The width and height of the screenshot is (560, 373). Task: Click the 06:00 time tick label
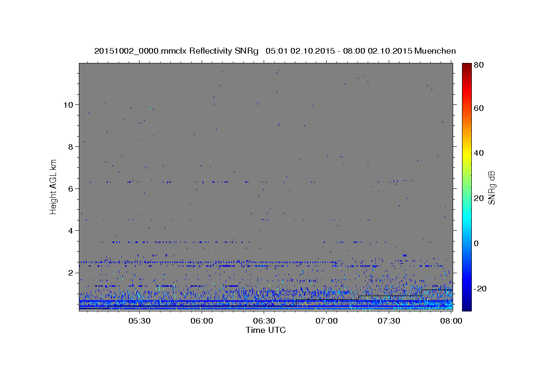[x=202, y=321]
